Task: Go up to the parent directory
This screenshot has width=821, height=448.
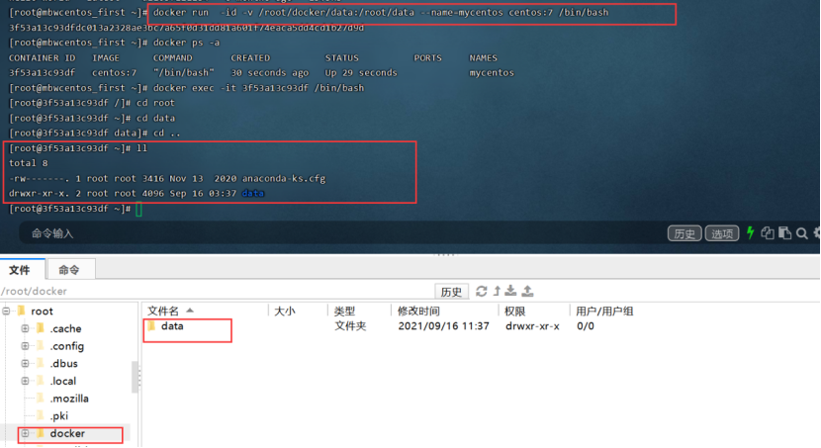Action: point(497,291)
